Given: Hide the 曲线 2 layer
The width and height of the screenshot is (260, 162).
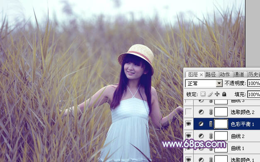Looking at the screenshot, I should [188, 136].
